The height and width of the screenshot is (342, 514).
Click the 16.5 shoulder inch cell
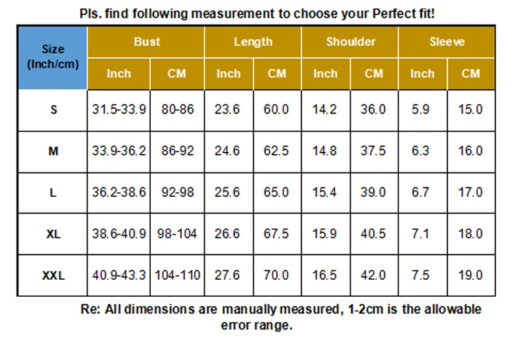point(326,276)
